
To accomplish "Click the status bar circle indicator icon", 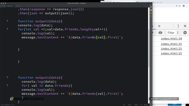I will [x=141, y=105].
